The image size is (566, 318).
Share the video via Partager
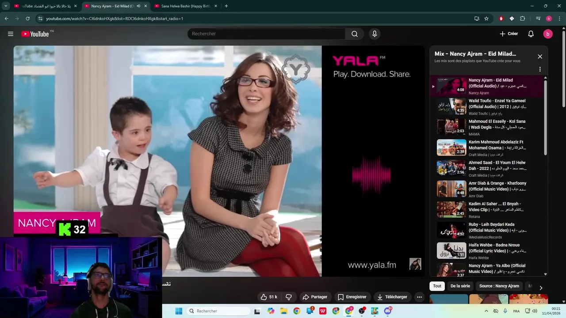(315, 297)
